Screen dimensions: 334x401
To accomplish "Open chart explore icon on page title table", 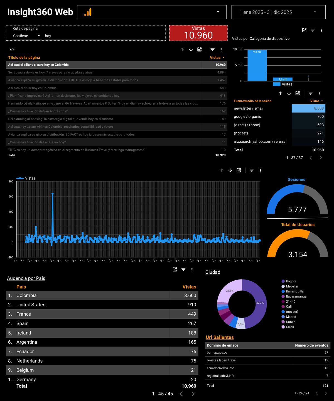I will click(x=200, y=49).
